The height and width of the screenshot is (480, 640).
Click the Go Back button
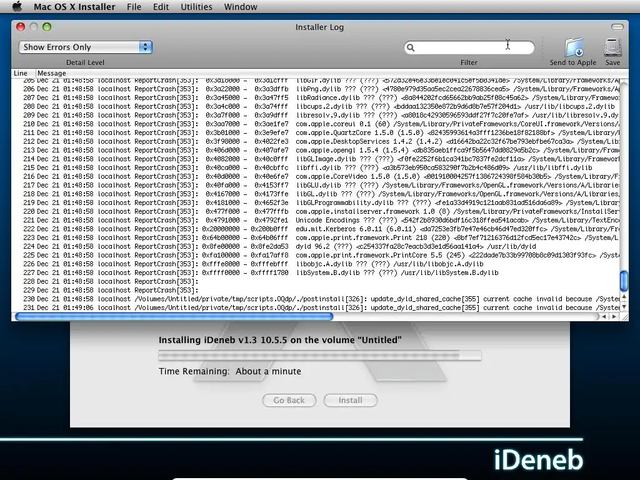tap(289, 401)
